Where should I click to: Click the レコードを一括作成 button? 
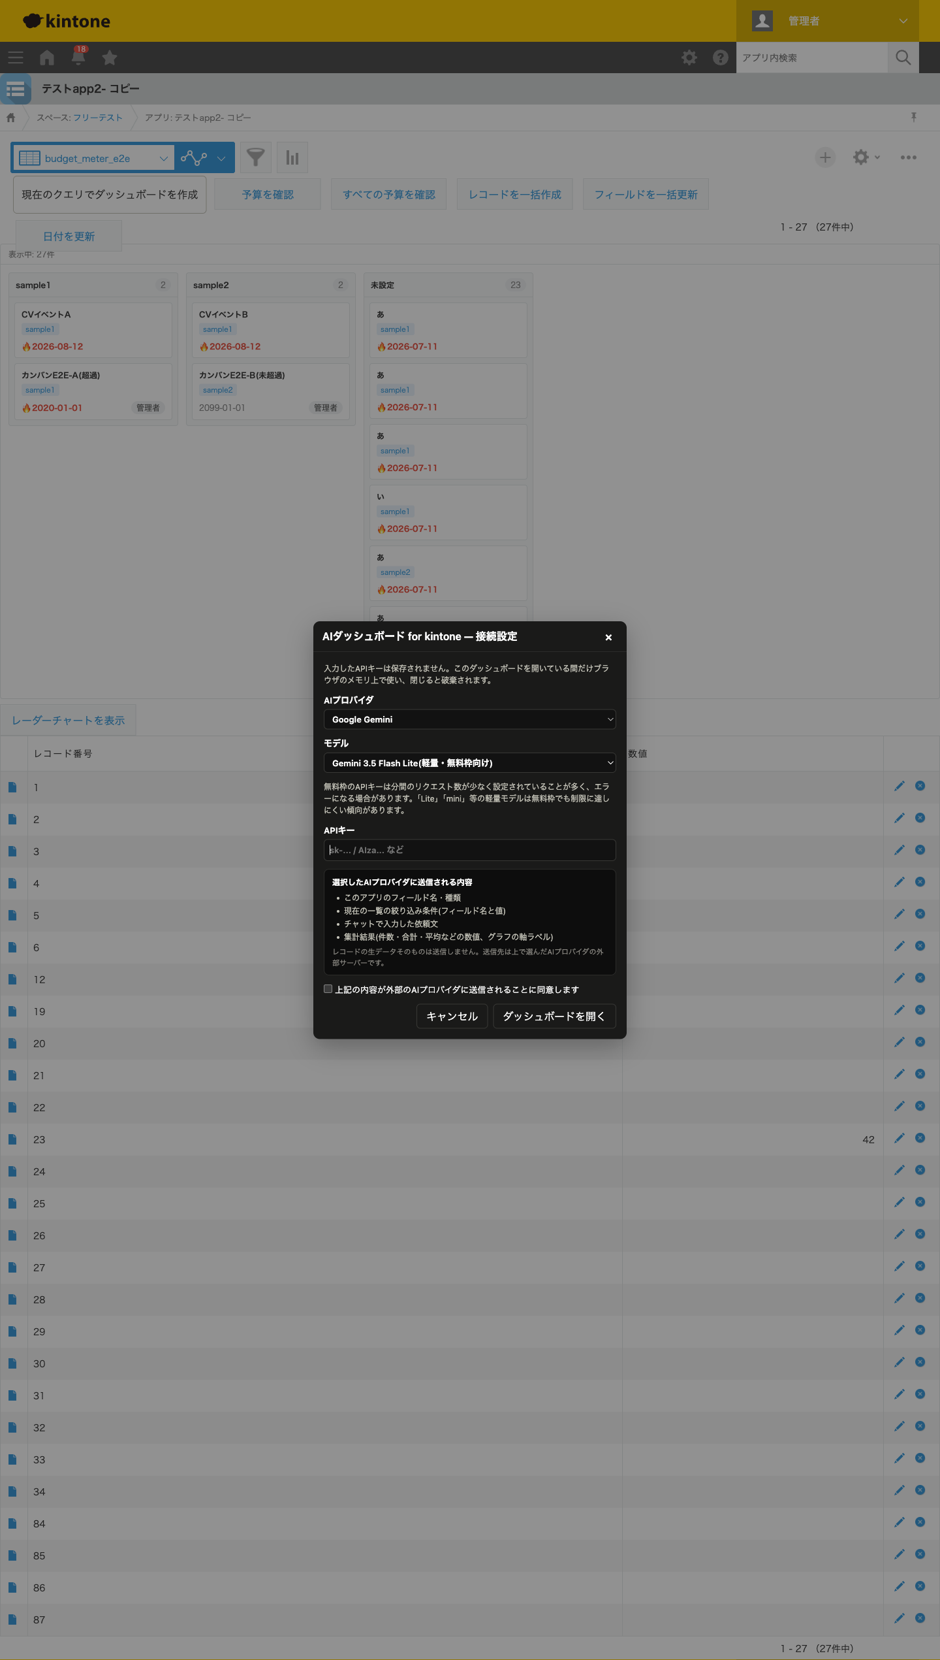coord(515,195)
